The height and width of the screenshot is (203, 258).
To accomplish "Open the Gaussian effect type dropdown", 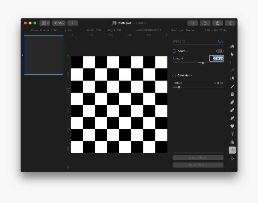I will coord(185,75).
